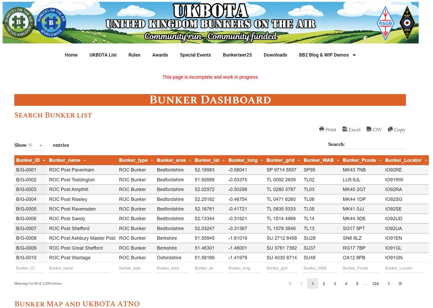Go to page 2 of results
The height and width of the screenshot is (308, 433).
tap(324, 284)
